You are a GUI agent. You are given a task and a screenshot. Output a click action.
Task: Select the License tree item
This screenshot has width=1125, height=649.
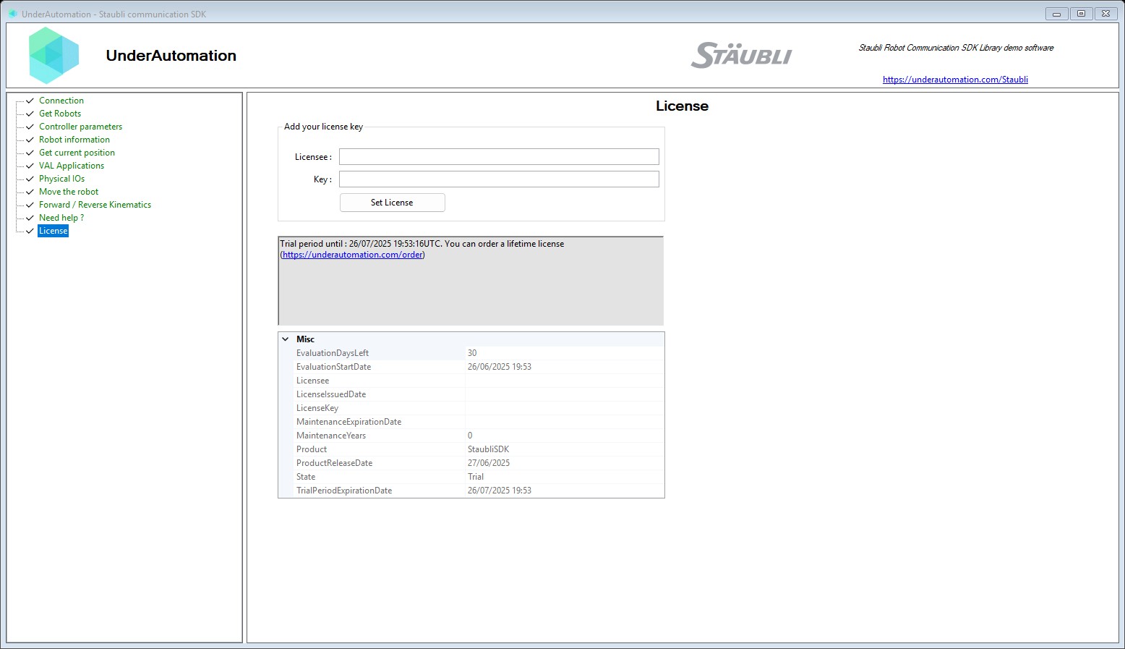pyautogui.click(x=54, y=231)
